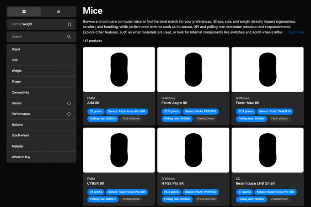Click Fenrir Max 8K PixArt sensor tag
This screenshot has width=311, height=207.
coord(275,111)
